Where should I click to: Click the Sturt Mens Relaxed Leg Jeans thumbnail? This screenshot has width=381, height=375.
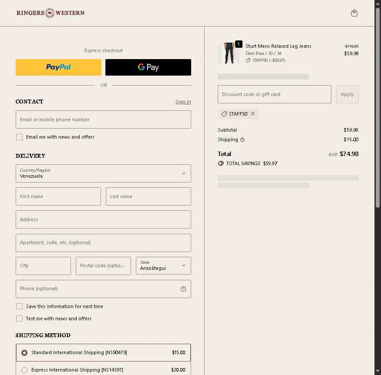point(229,53)
